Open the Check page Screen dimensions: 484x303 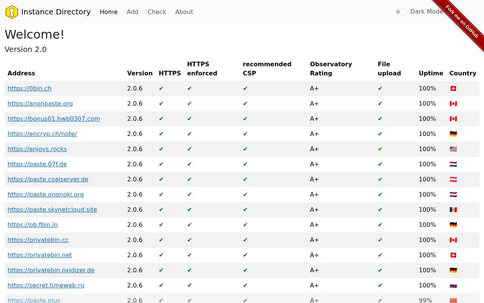pyautogui.click(x=157, y=12)
